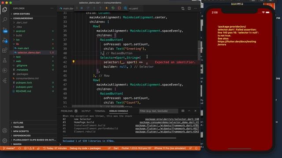Screen dimensions: 282x158
Task: Open Source Control view in activity bar
Action: point(5,30)
